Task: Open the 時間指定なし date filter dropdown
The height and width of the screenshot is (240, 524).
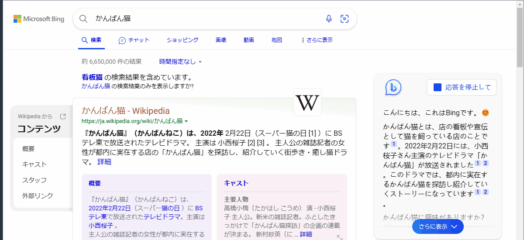Action: pos(181,62)
